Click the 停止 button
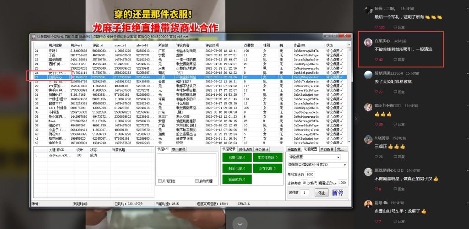 322,193
